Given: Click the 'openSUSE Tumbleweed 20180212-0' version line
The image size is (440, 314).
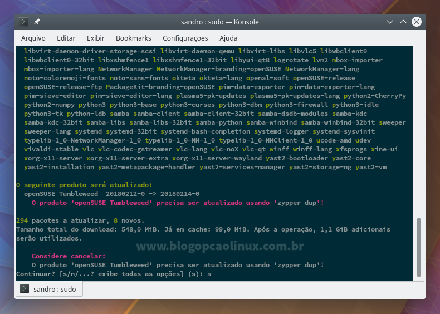Looking at the screenshot, I should [111, 194].
